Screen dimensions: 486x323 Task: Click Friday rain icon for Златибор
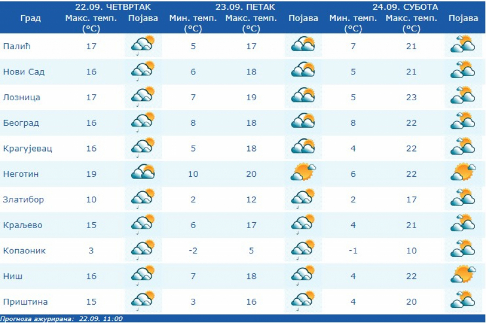[303, 199]
